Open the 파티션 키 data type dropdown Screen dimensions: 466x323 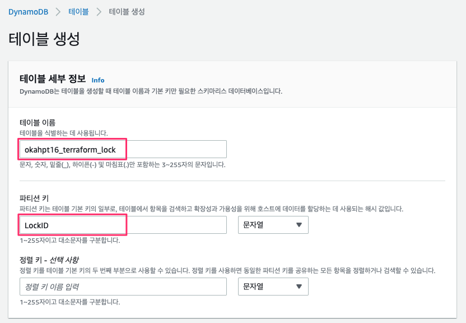[273, 225]
